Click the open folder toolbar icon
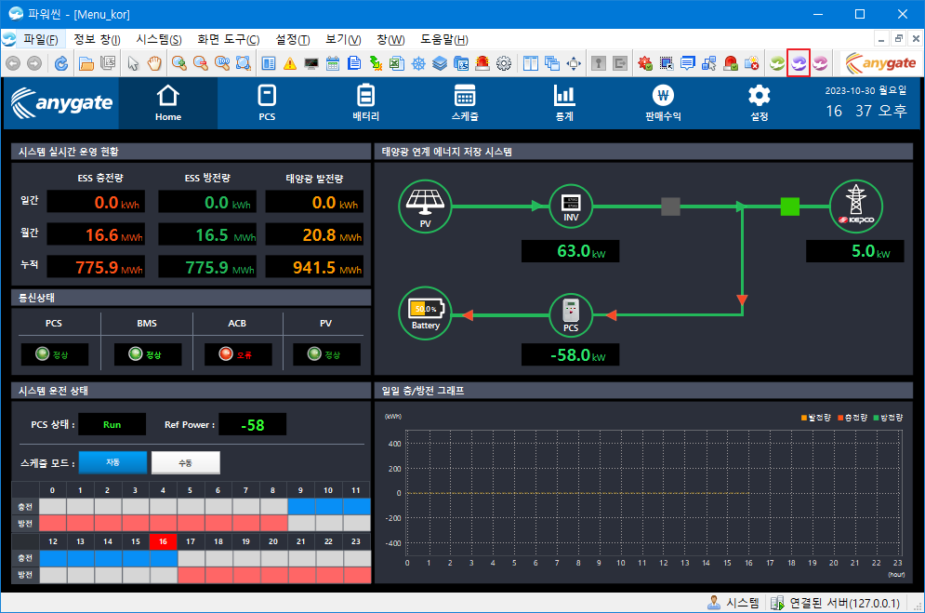This screenshot has height=613, width=925. pyautogui.click(x=86, y=63)
